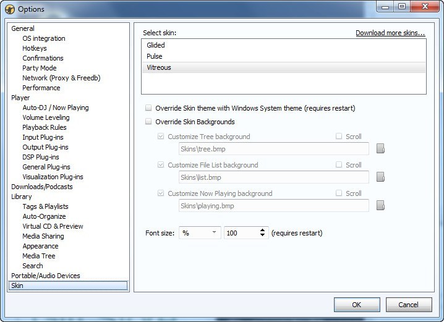
Task: Go to Playback Rules
Action: tap(44, 127)
